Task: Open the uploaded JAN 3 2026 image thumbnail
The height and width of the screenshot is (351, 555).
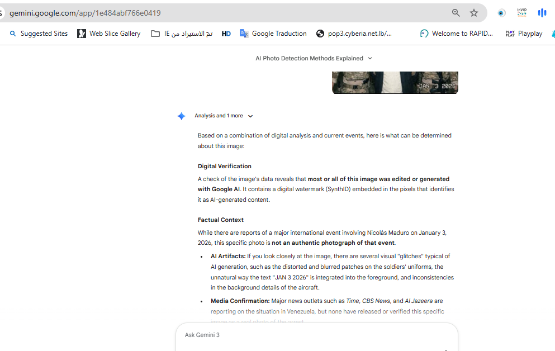Action: (x=395, y=82)
